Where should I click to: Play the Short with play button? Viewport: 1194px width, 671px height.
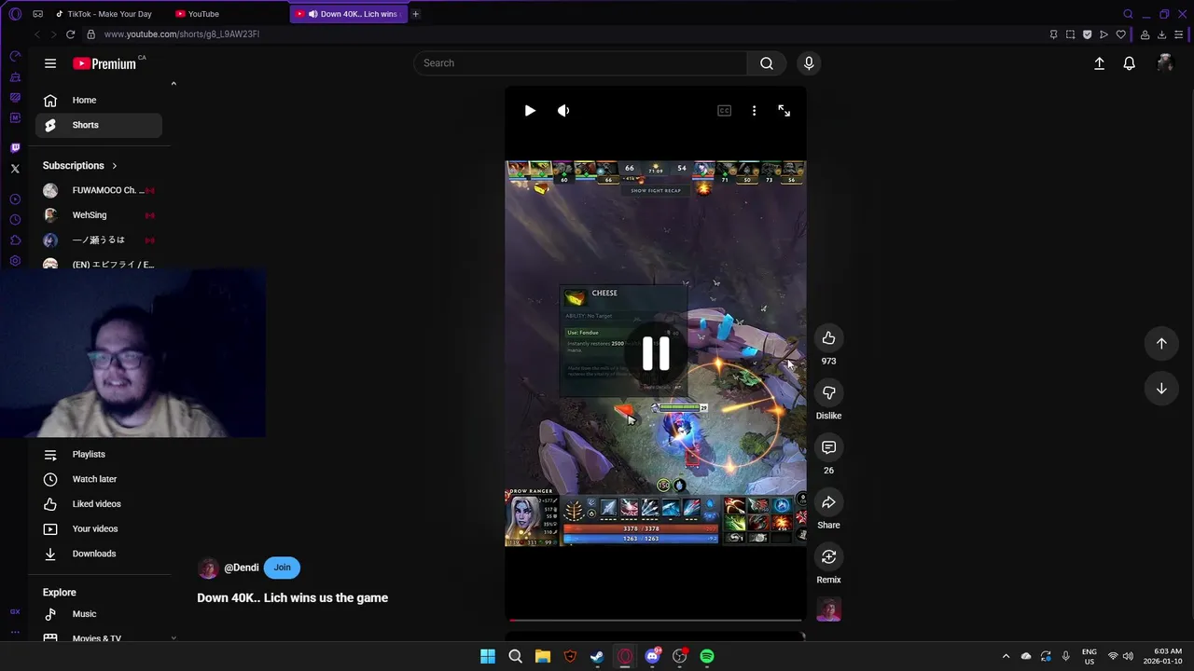(x=530, y=111)
